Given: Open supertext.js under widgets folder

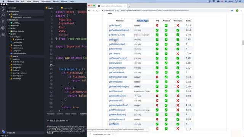Looking at the screenshot, I should tap(19, 40).
